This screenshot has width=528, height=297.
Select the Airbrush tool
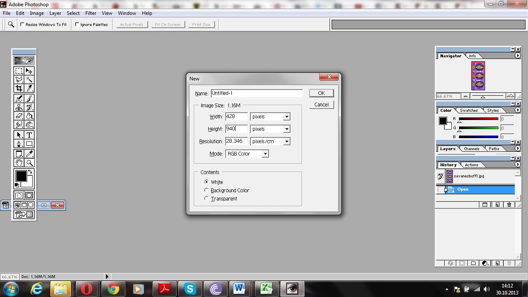(19, 99)
